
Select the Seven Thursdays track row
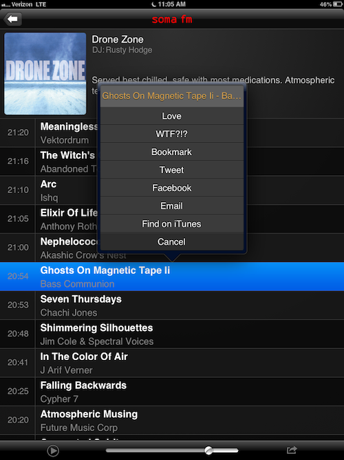(x=172, y=306)
